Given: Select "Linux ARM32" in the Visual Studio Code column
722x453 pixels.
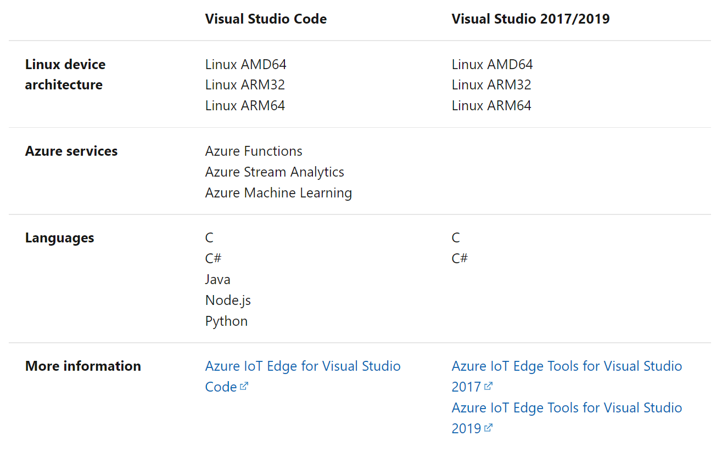Looking at the screenshot, I should click(x=245, y=85).
